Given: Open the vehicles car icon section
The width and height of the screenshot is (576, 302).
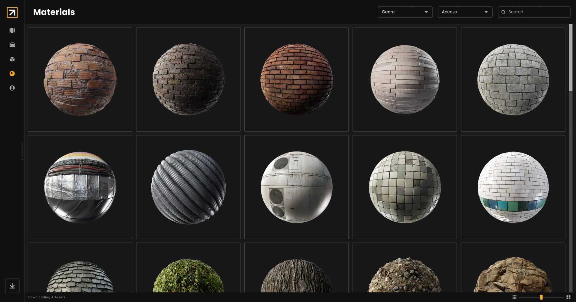Looking at the screenshot, I should pos(12,45).
